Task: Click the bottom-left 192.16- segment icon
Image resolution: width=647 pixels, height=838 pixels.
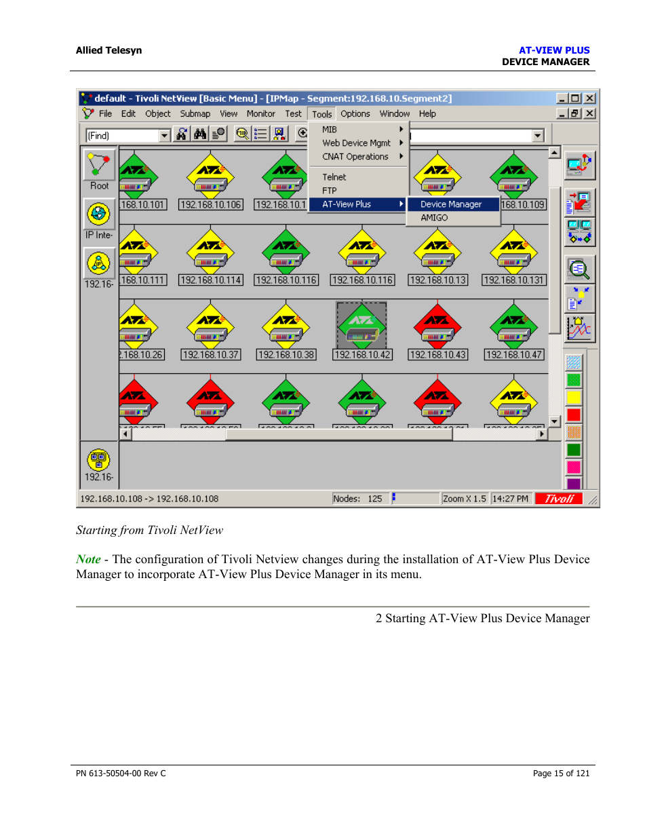Action: click(99, 460)
